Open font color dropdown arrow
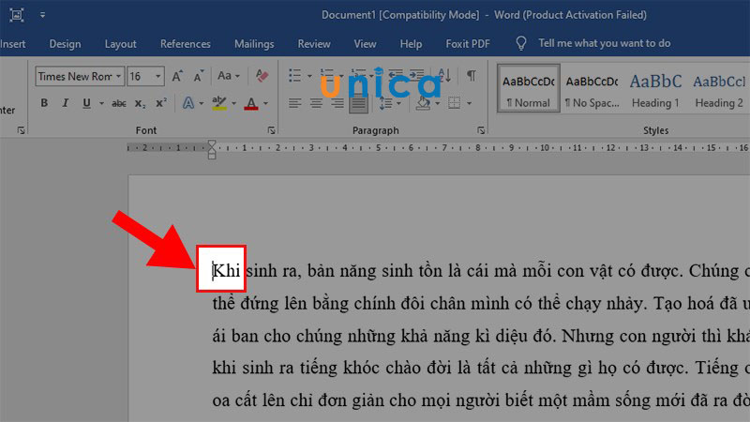The width and height of the screenshot is (750, 422). [265, 103]
